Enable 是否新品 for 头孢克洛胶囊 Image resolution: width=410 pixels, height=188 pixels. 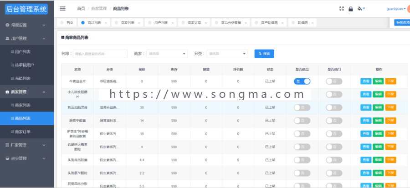click(302, 160)
